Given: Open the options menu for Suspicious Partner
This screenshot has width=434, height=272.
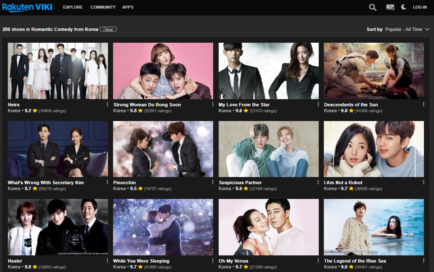Looking at the screenshot, I should point(318,182).
